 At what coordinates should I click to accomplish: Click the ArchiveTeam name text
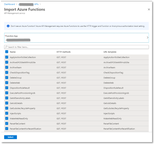coord(16,68)
